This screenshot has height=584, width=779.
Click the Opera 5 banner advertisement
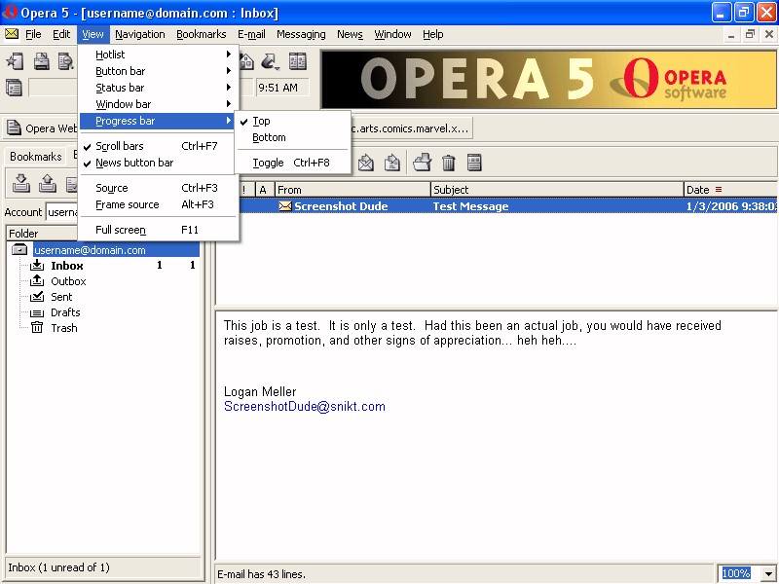click(x=549, y=80)
